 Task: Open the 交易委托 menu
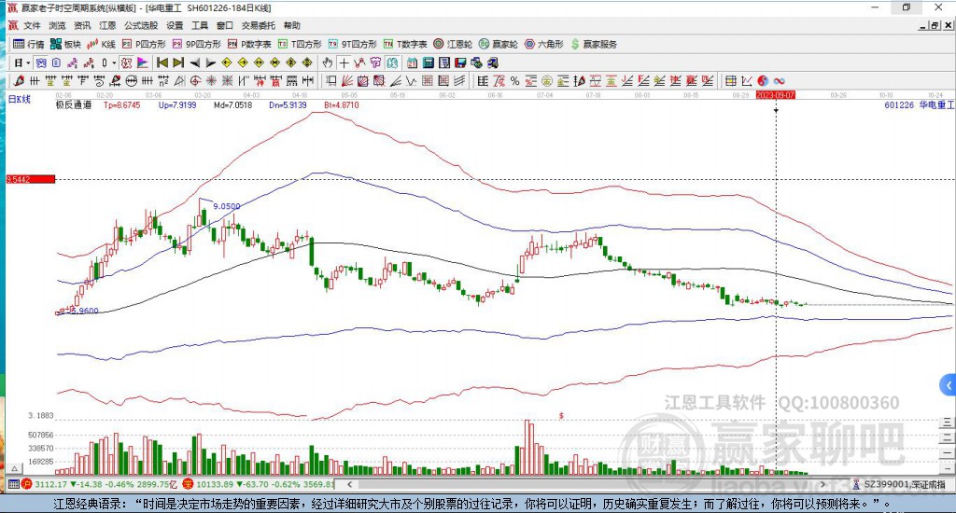(x=258, y=25)
